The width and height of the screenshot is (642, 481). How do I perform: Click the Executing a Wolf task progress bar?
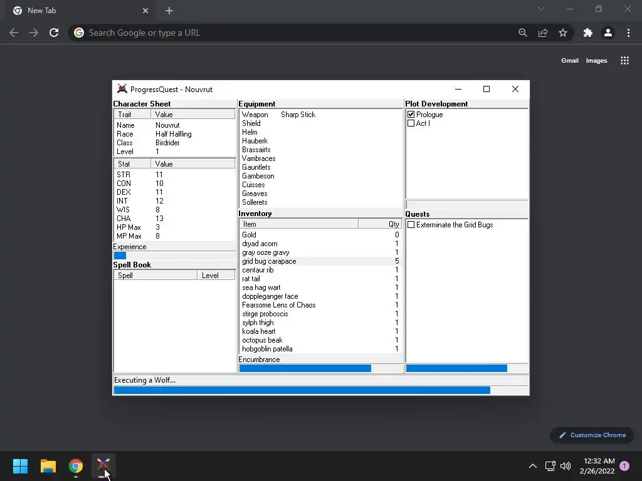321,390
